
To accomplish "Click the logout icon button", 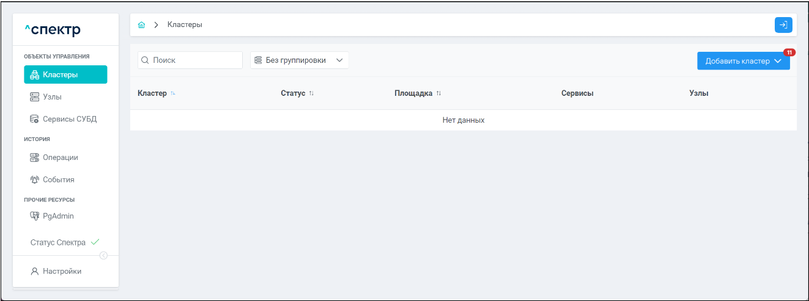I will [783, 25].
